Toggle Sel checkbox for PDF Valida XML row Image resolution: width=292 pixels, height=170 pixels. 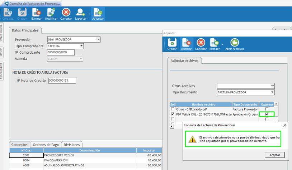pyautogui.click(x=173, y=114)
